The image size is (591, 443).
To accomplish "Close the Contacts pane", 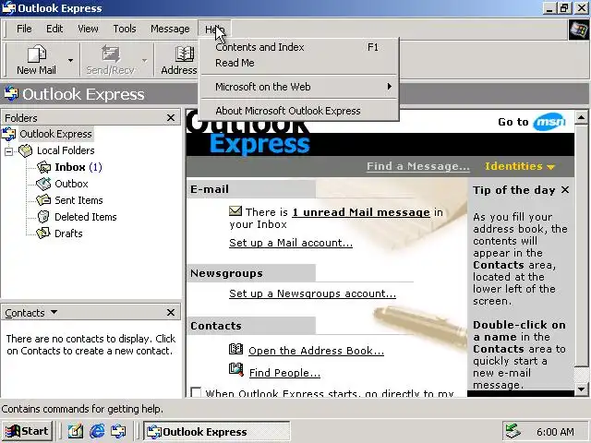I will (x=171, y=312).
